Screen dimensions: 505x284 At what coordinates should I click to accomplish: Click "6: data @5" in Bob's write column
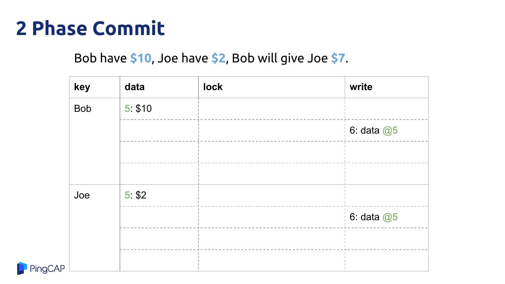tap(373, 130)
